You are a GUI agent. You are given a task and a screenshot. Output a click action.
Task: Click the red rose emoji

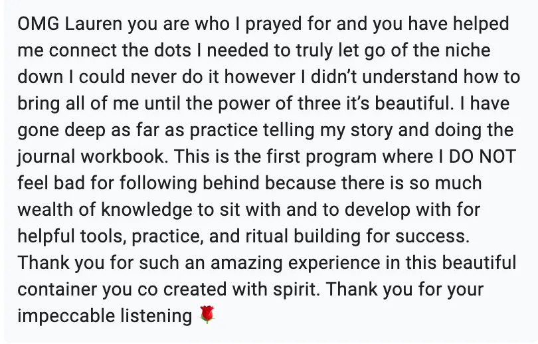[207, 315]
